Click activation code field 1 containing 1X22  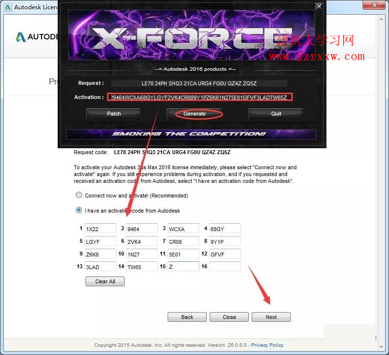coord(100,229)
